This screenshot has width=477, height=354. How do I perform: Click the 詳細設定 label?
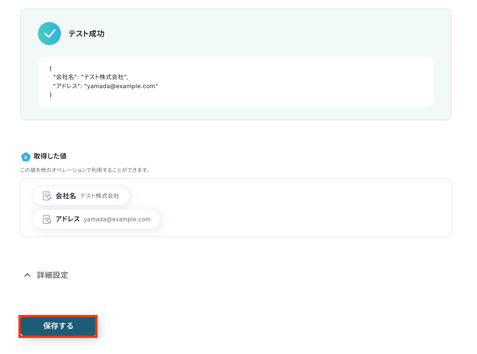click(53, 275)
